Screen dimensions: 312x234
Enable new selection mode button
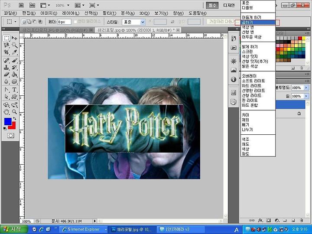(24, 22)
